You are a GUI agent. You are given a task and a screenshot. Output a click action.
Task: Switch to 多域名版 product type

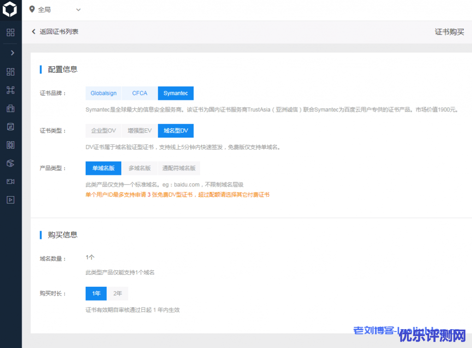pyautogui.click(x=139, y=168)
